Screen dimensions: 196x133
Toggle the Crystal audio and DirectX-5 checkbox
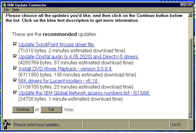pos(15,57)
